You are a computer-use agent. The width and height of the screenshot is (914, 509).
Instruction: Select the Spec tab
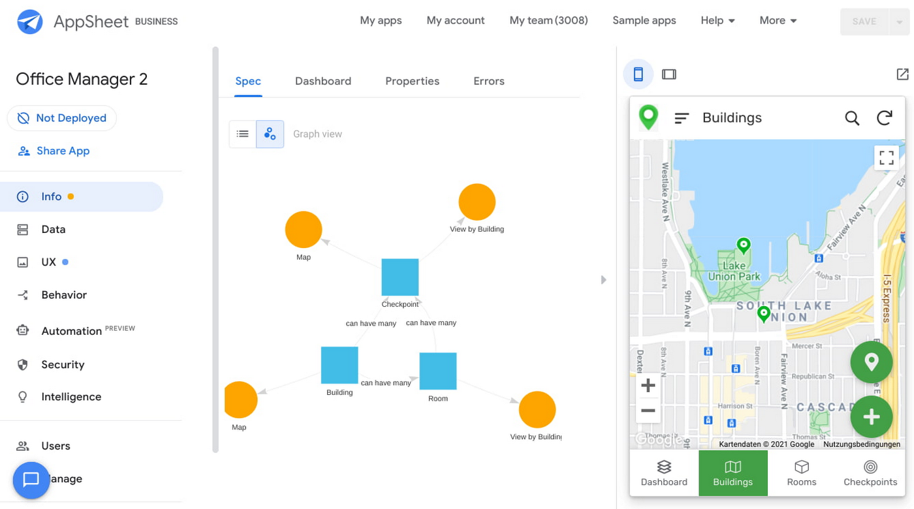point(248,81)
